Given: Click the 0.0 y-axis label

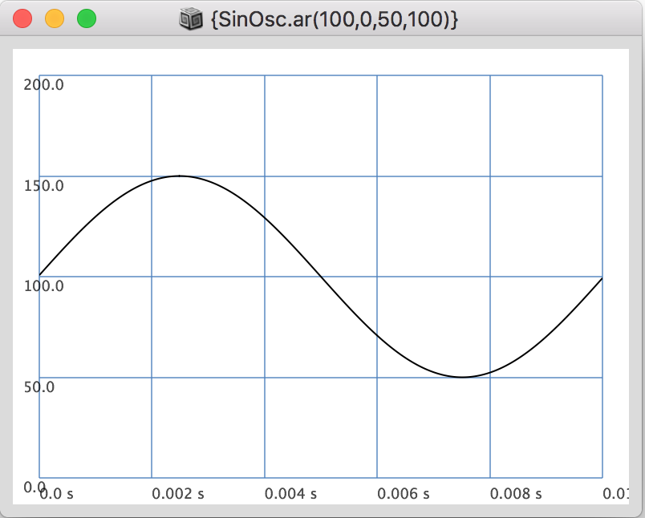Looking at the screenshot, I should (x=34, y=487).
